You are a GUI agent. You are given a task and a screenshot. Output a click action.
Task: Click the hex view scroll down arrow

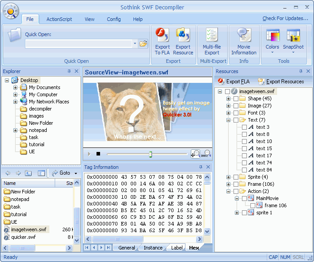[x=207, y=231]
